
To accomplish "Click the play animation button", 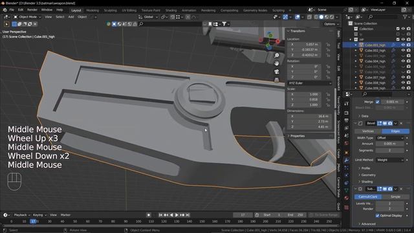I will pyautogui.click(x=177, y=215).
